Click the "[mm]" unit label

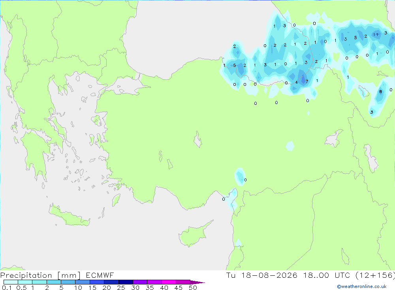(69, 275)
